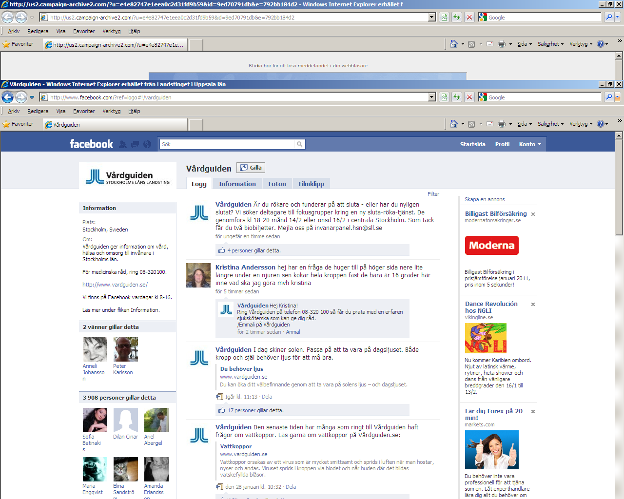Click Skapa en annons link
The image size is (624, 499).
coord(485,199)
